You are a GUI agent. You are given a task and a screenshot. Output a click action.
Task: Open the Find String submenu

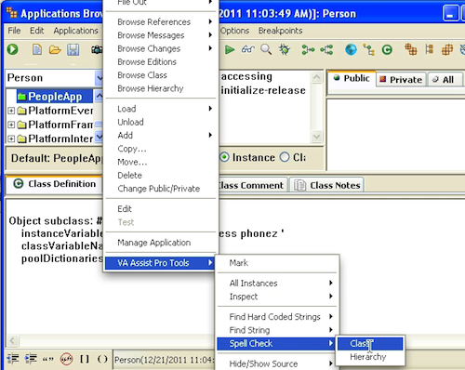point(277,330)
